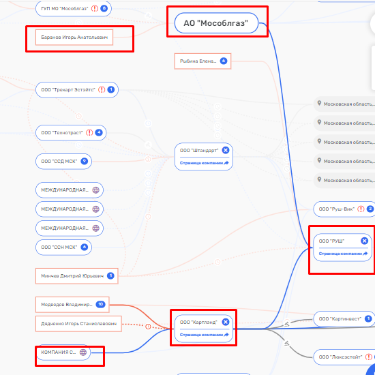This screenshot has height=375, width=375.
Task: Click warning icon on ООО "Трекарт Эстэйтс"
Action: [102, 90]
